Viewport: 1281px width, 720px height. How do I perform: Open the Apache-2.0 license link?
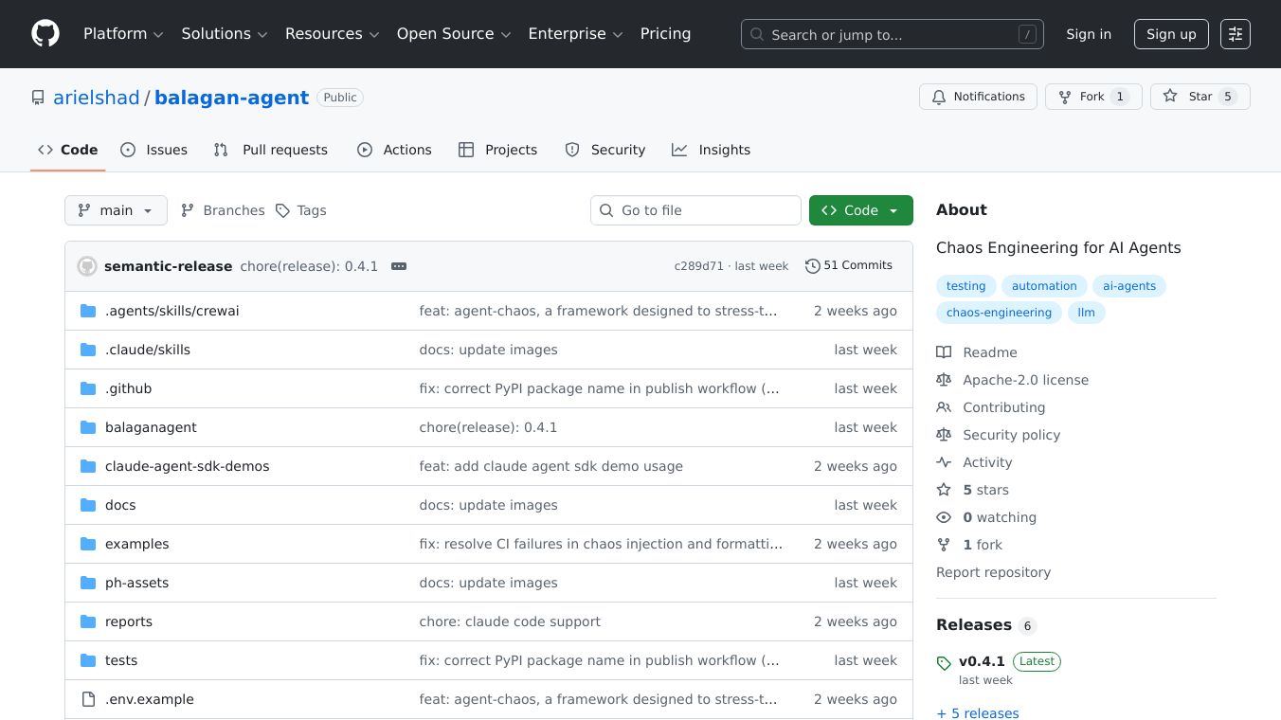(x=1025, y=380)
